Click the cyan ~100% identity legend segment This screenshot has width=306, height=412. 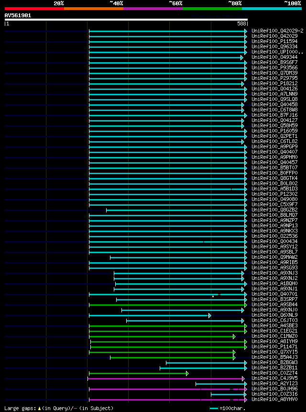272,9
